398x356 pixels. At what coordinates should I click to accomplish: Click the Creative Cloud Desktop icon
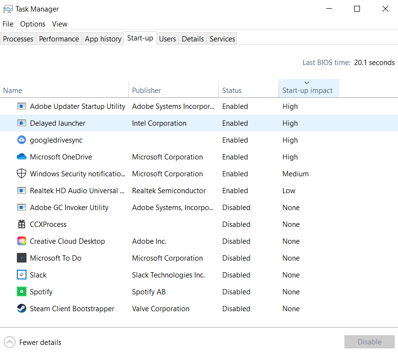pyautogui.click(x=21, y=241)
